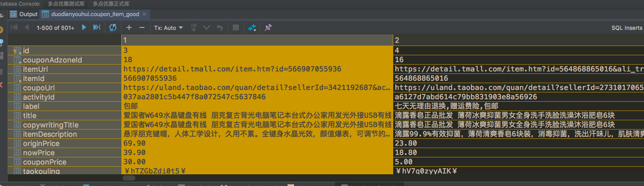Click couponAdzoneId cell value 18
Screen dimensions: 644x186
tap(257, 60)
